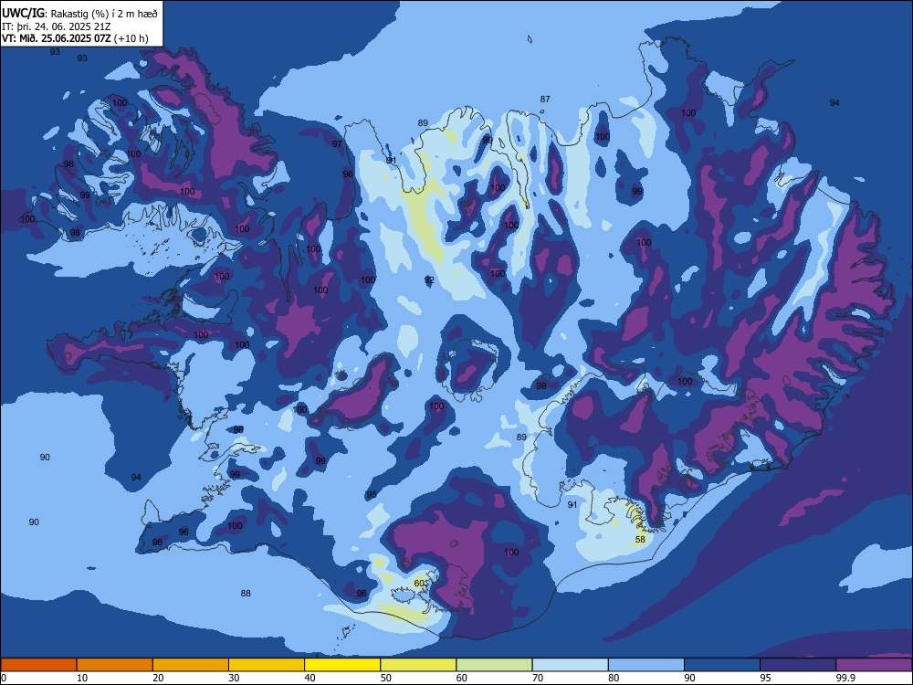The width and height of the screenshot is (913, 685).
Task: Click the humidity value 88 on the map
Action: [246, 593]
